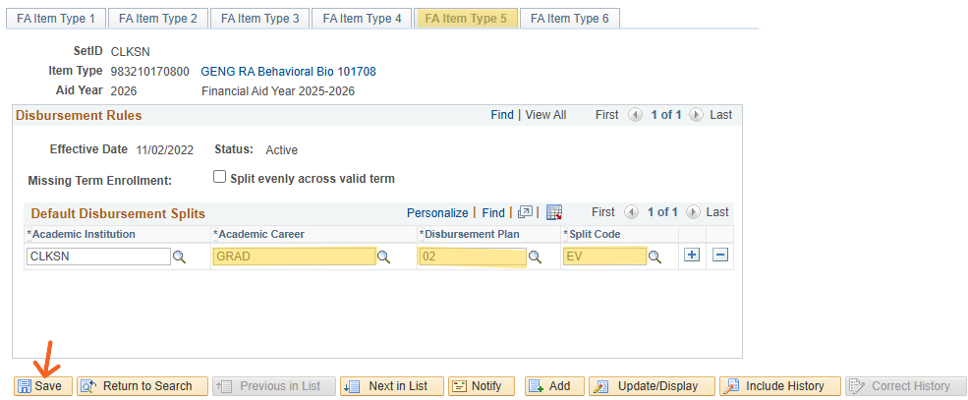Click View All link in Disbursement Rules
The height and width of the screenshot is (400, 968).
click(x=545, y=115)
